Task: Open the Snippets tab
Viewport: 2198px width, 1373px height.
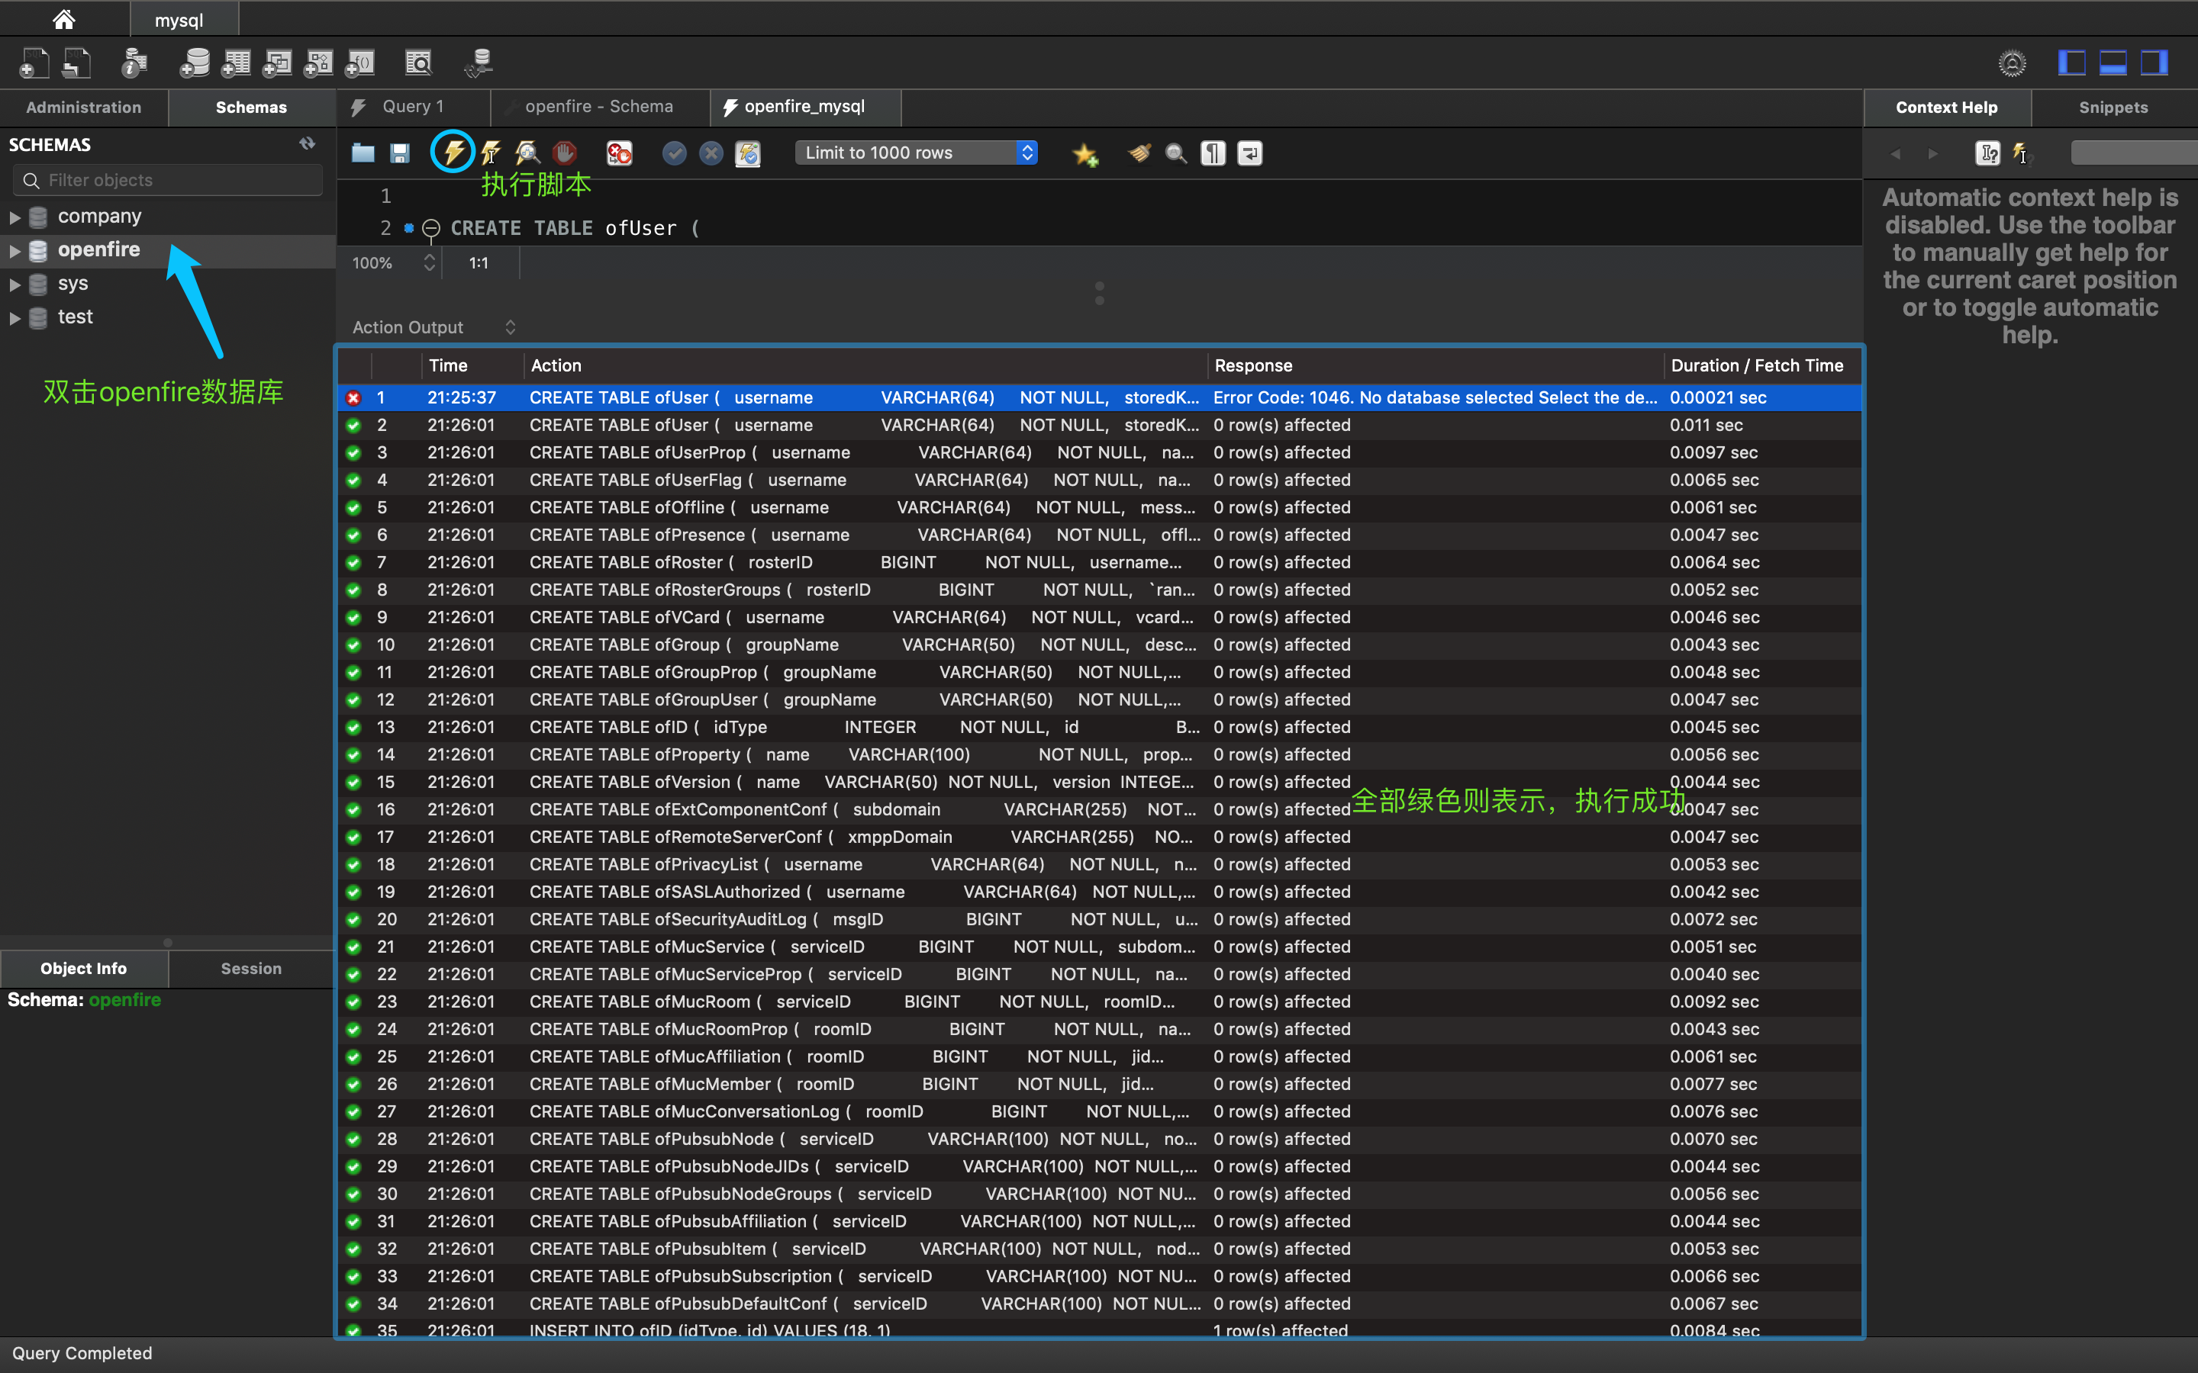Action: coord(2113,107)
